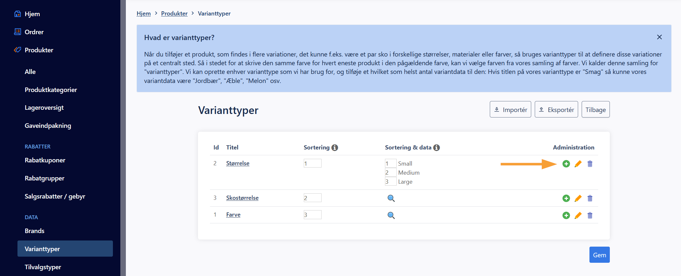This screenshot has width=681, height=276.
Task: Click the Varianttyper breadcrumb text
Action: pos(214,14)
